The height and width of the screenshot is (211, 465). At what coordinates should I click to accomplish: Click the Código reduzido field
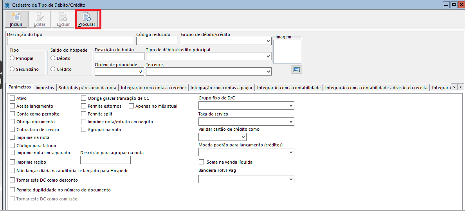pyautogui.click(x=157, y=41)
